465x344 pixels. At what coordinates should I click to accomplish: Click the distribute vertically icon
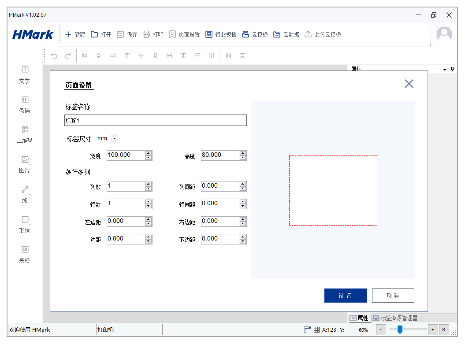click(197, 55)
